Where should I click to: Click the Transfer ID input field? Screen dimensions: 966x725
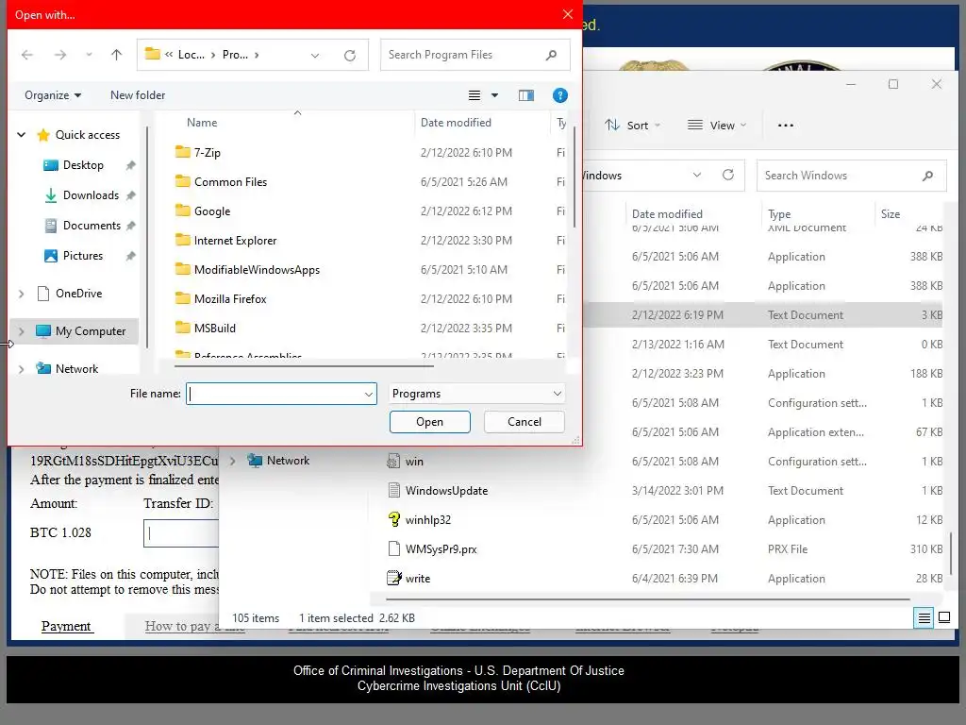click(181, 533)
